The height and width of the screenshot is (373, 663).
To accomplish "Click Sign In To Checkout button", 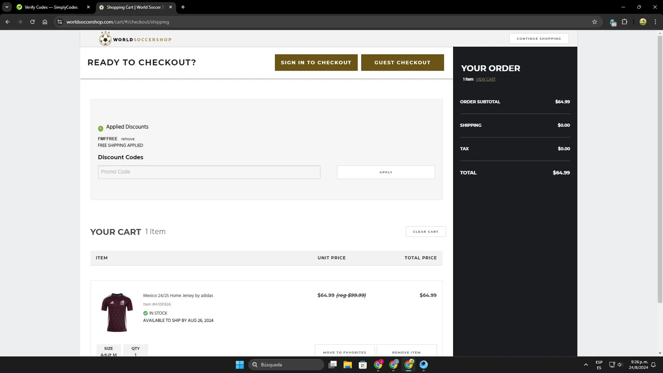I will tap(316, 62).
